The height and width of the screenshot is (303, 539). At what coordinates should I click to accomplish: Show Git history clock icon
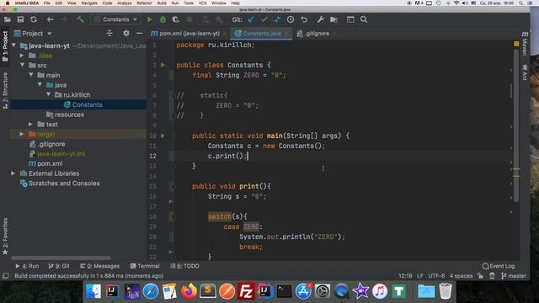pos(291,19)
